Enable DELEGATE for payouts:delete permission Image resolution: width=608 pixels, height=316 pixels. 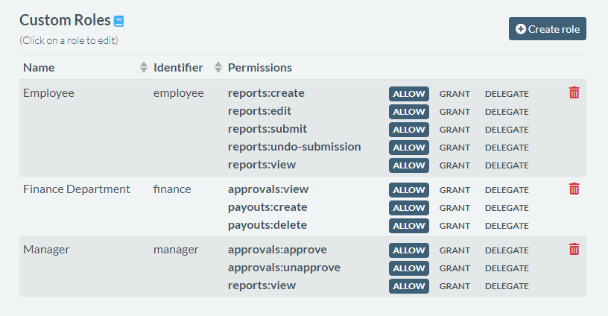[507, 226]
